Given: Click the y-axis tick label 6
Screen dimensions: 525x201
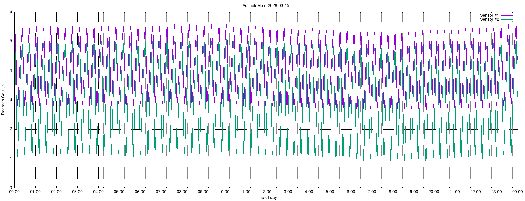Looking at the screenshot, I should coord(11,12).
